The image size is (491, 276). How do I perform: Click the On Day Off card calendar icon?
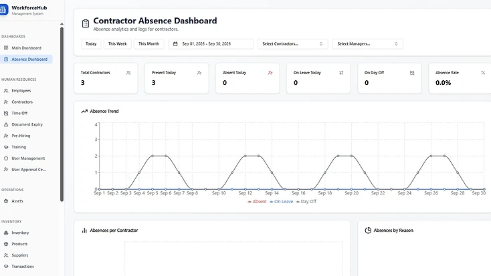412,73
